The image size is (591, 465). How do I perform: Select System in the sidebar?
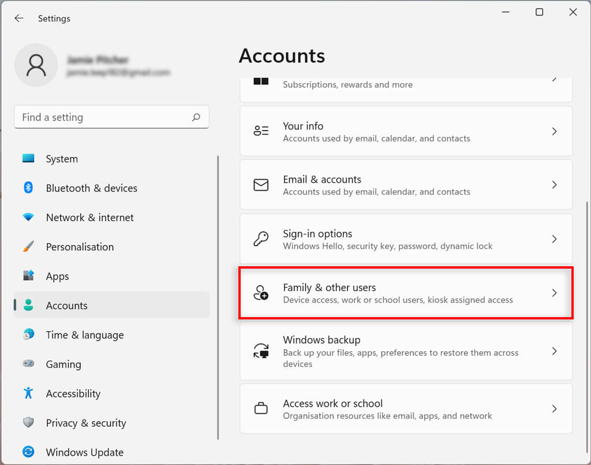62,159
